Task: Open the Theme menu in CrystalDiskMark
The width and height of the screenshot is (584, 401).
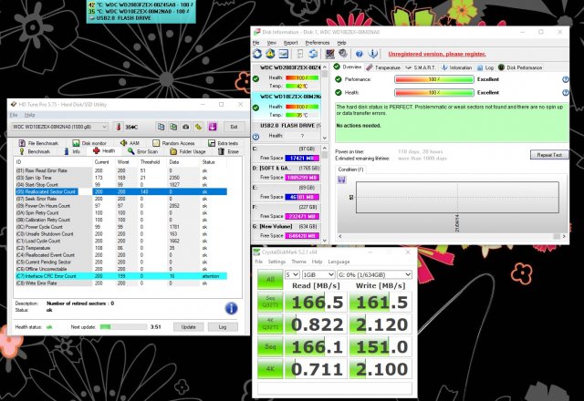Action: tap(298, 261)
